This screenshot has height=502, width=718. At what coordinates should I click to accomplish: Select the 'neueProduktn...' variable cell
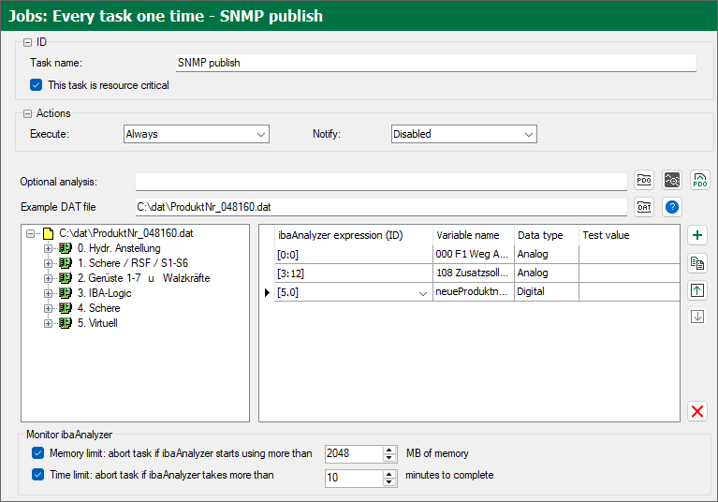[x=474, y=292]
